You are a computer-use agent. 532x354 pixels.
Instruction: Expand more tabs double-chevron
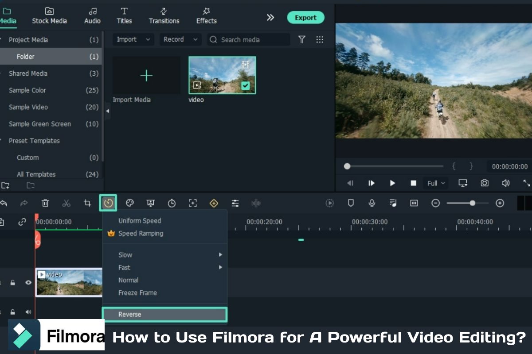pyautogui.click(x=270, y=17)
